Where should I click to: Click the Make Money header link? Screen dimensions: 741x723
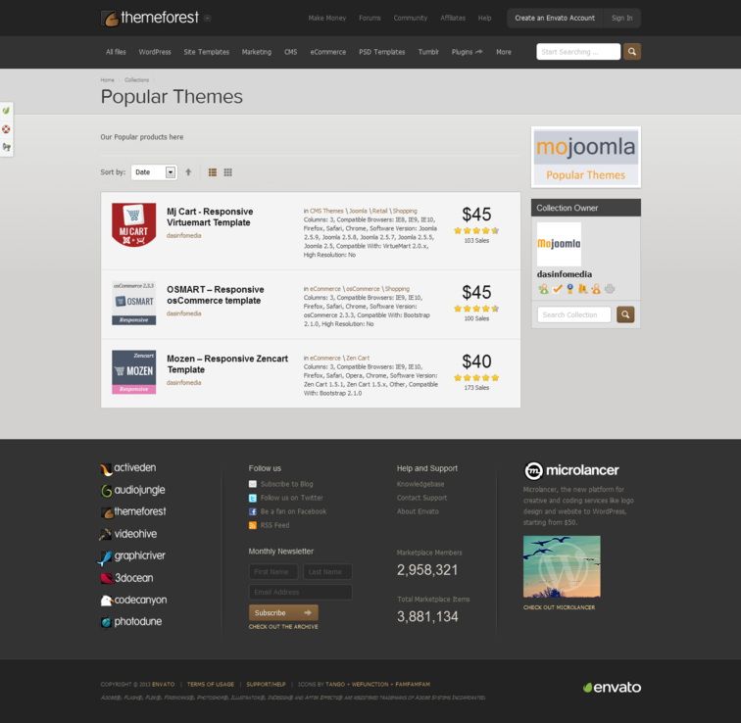click(x=327, y=18)
